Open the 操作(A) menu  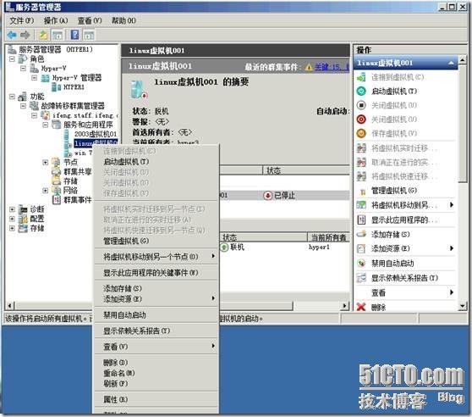pos(56,20)
